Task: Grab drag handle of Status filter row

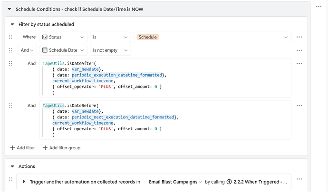Action: pyautogui.click(x=10, y=37)
